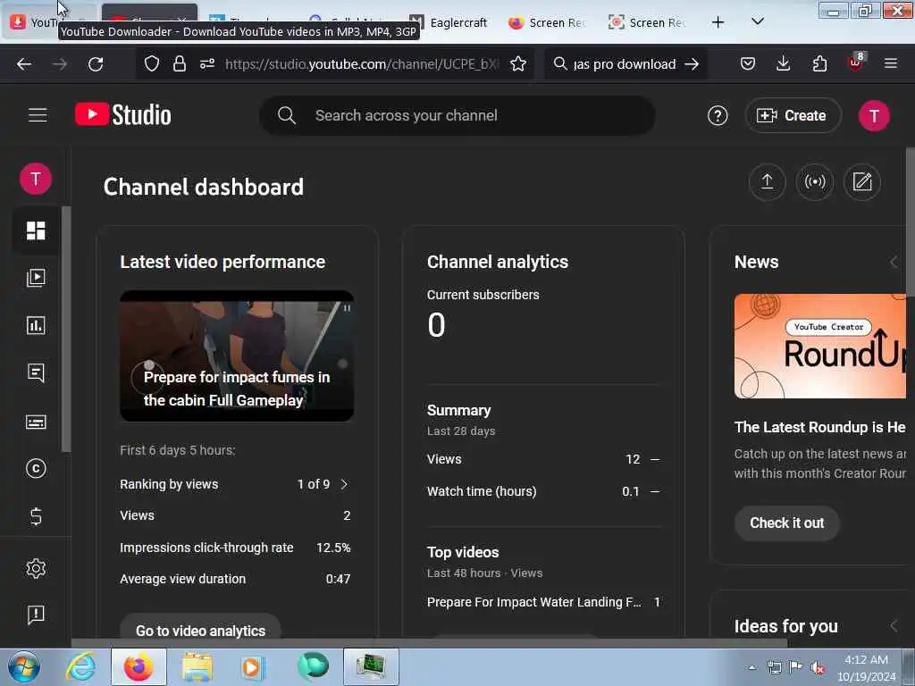Launch Internet Explorer from taskbar
The image size is (915, 686).
point(81,666)
